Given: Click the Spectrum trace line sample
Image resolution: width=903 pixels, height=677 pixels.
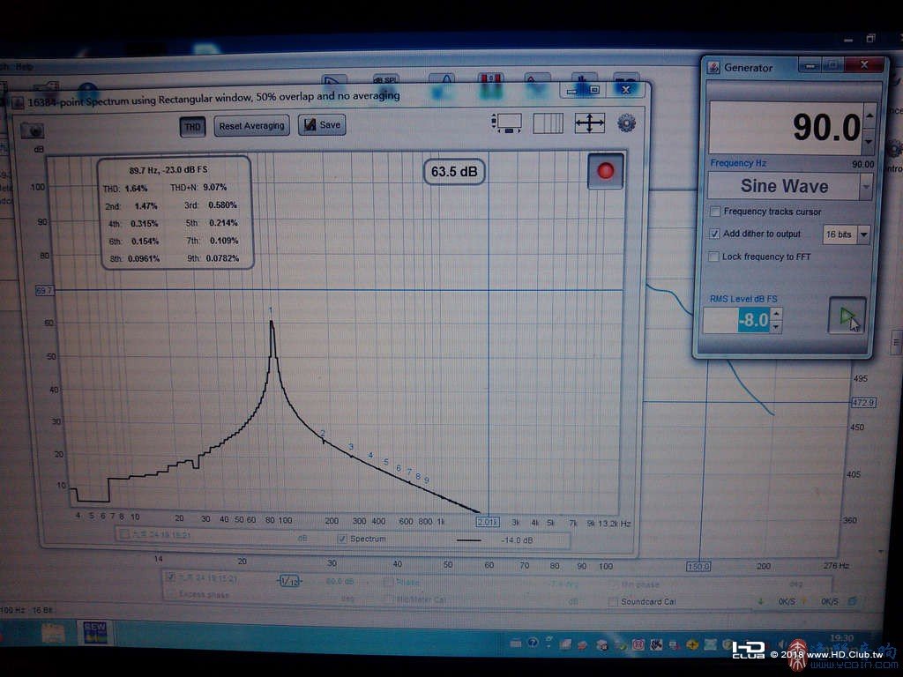Looking at the screenshot, I should pos(469,540).
